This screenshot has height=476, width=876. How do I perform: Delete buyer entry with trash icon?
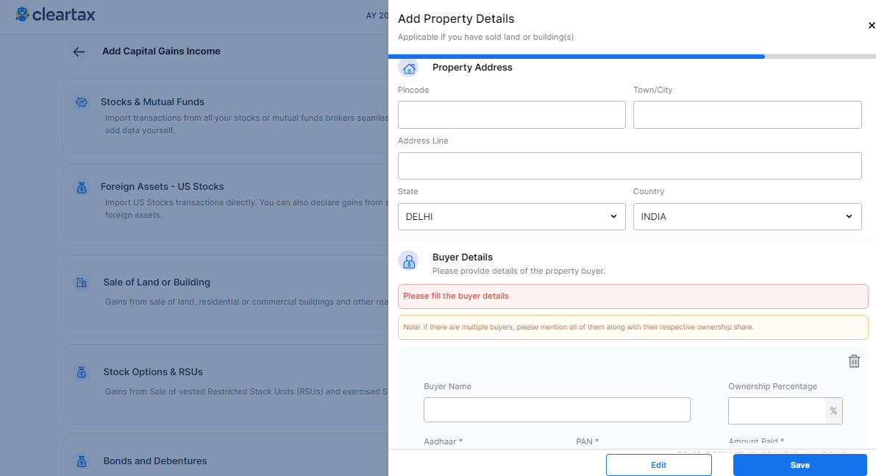[x=854, y=361]
